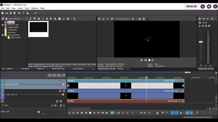Toggle Enable Snapping magnet in timeline toolbar

click(x=172, y=113)
